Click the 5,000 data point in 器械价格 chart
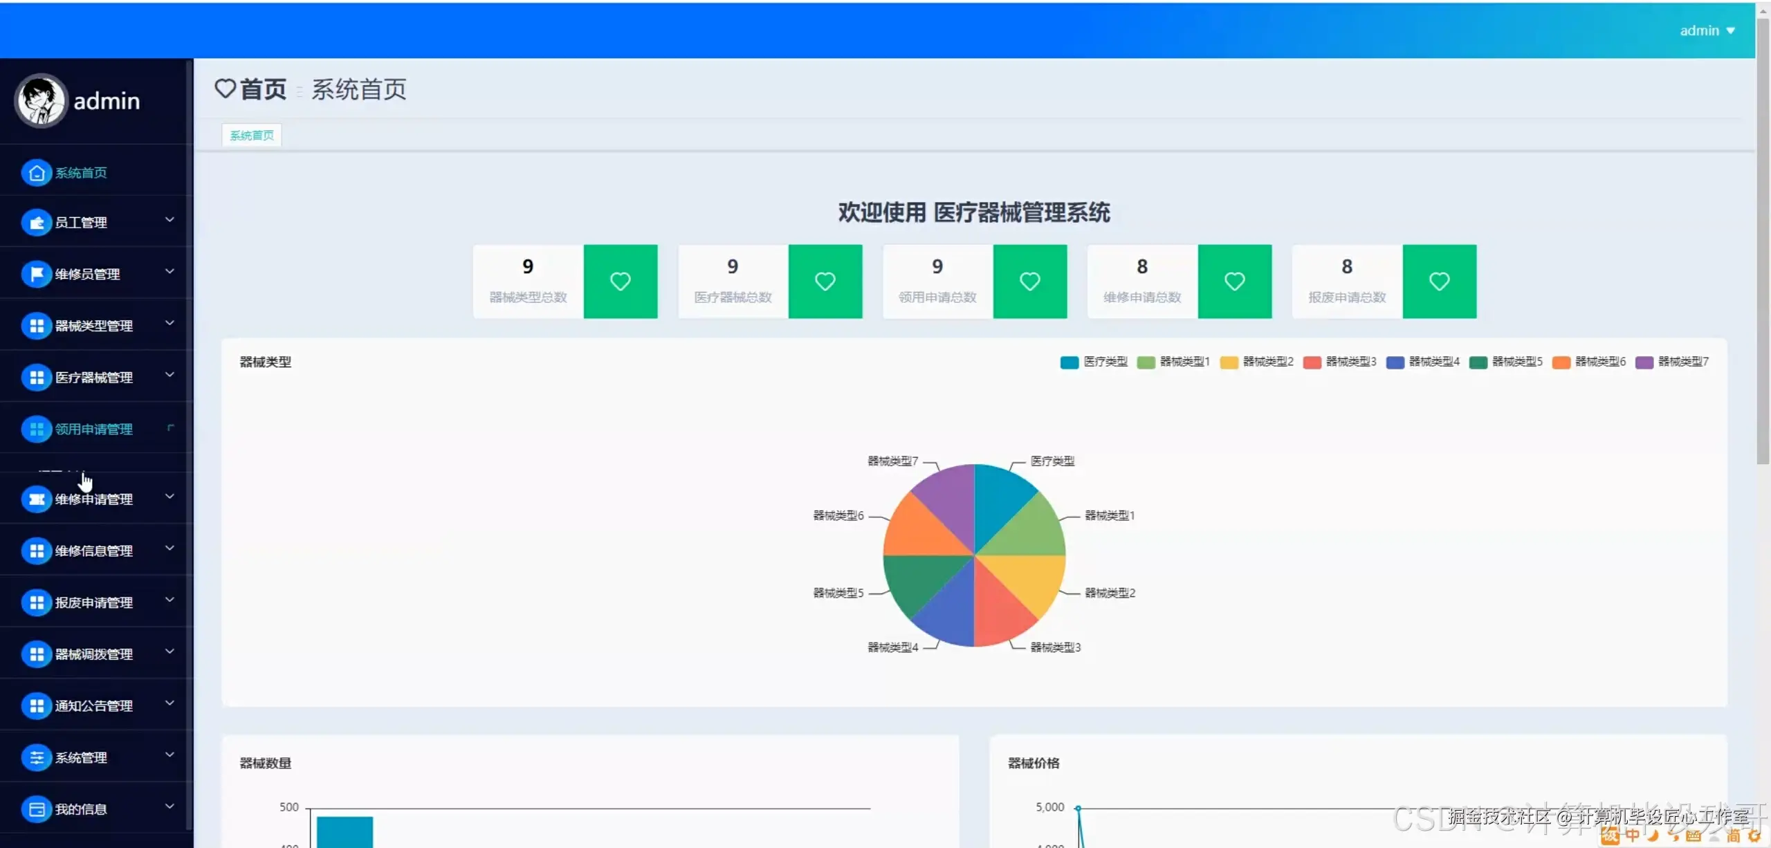Image resolution: width=1771 pixels, height=848 pixels. click(x=1078, y=808)
